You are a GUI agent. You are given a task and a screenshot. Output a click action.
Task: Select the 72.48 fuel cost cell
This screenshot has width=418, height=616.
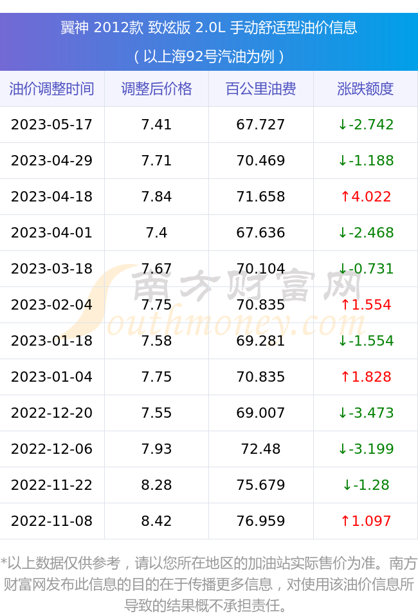pos(261,449)
